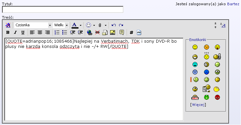
Task: Wrap selected text in quote tags
Action: pyautogui.click(x=122, y=32)
